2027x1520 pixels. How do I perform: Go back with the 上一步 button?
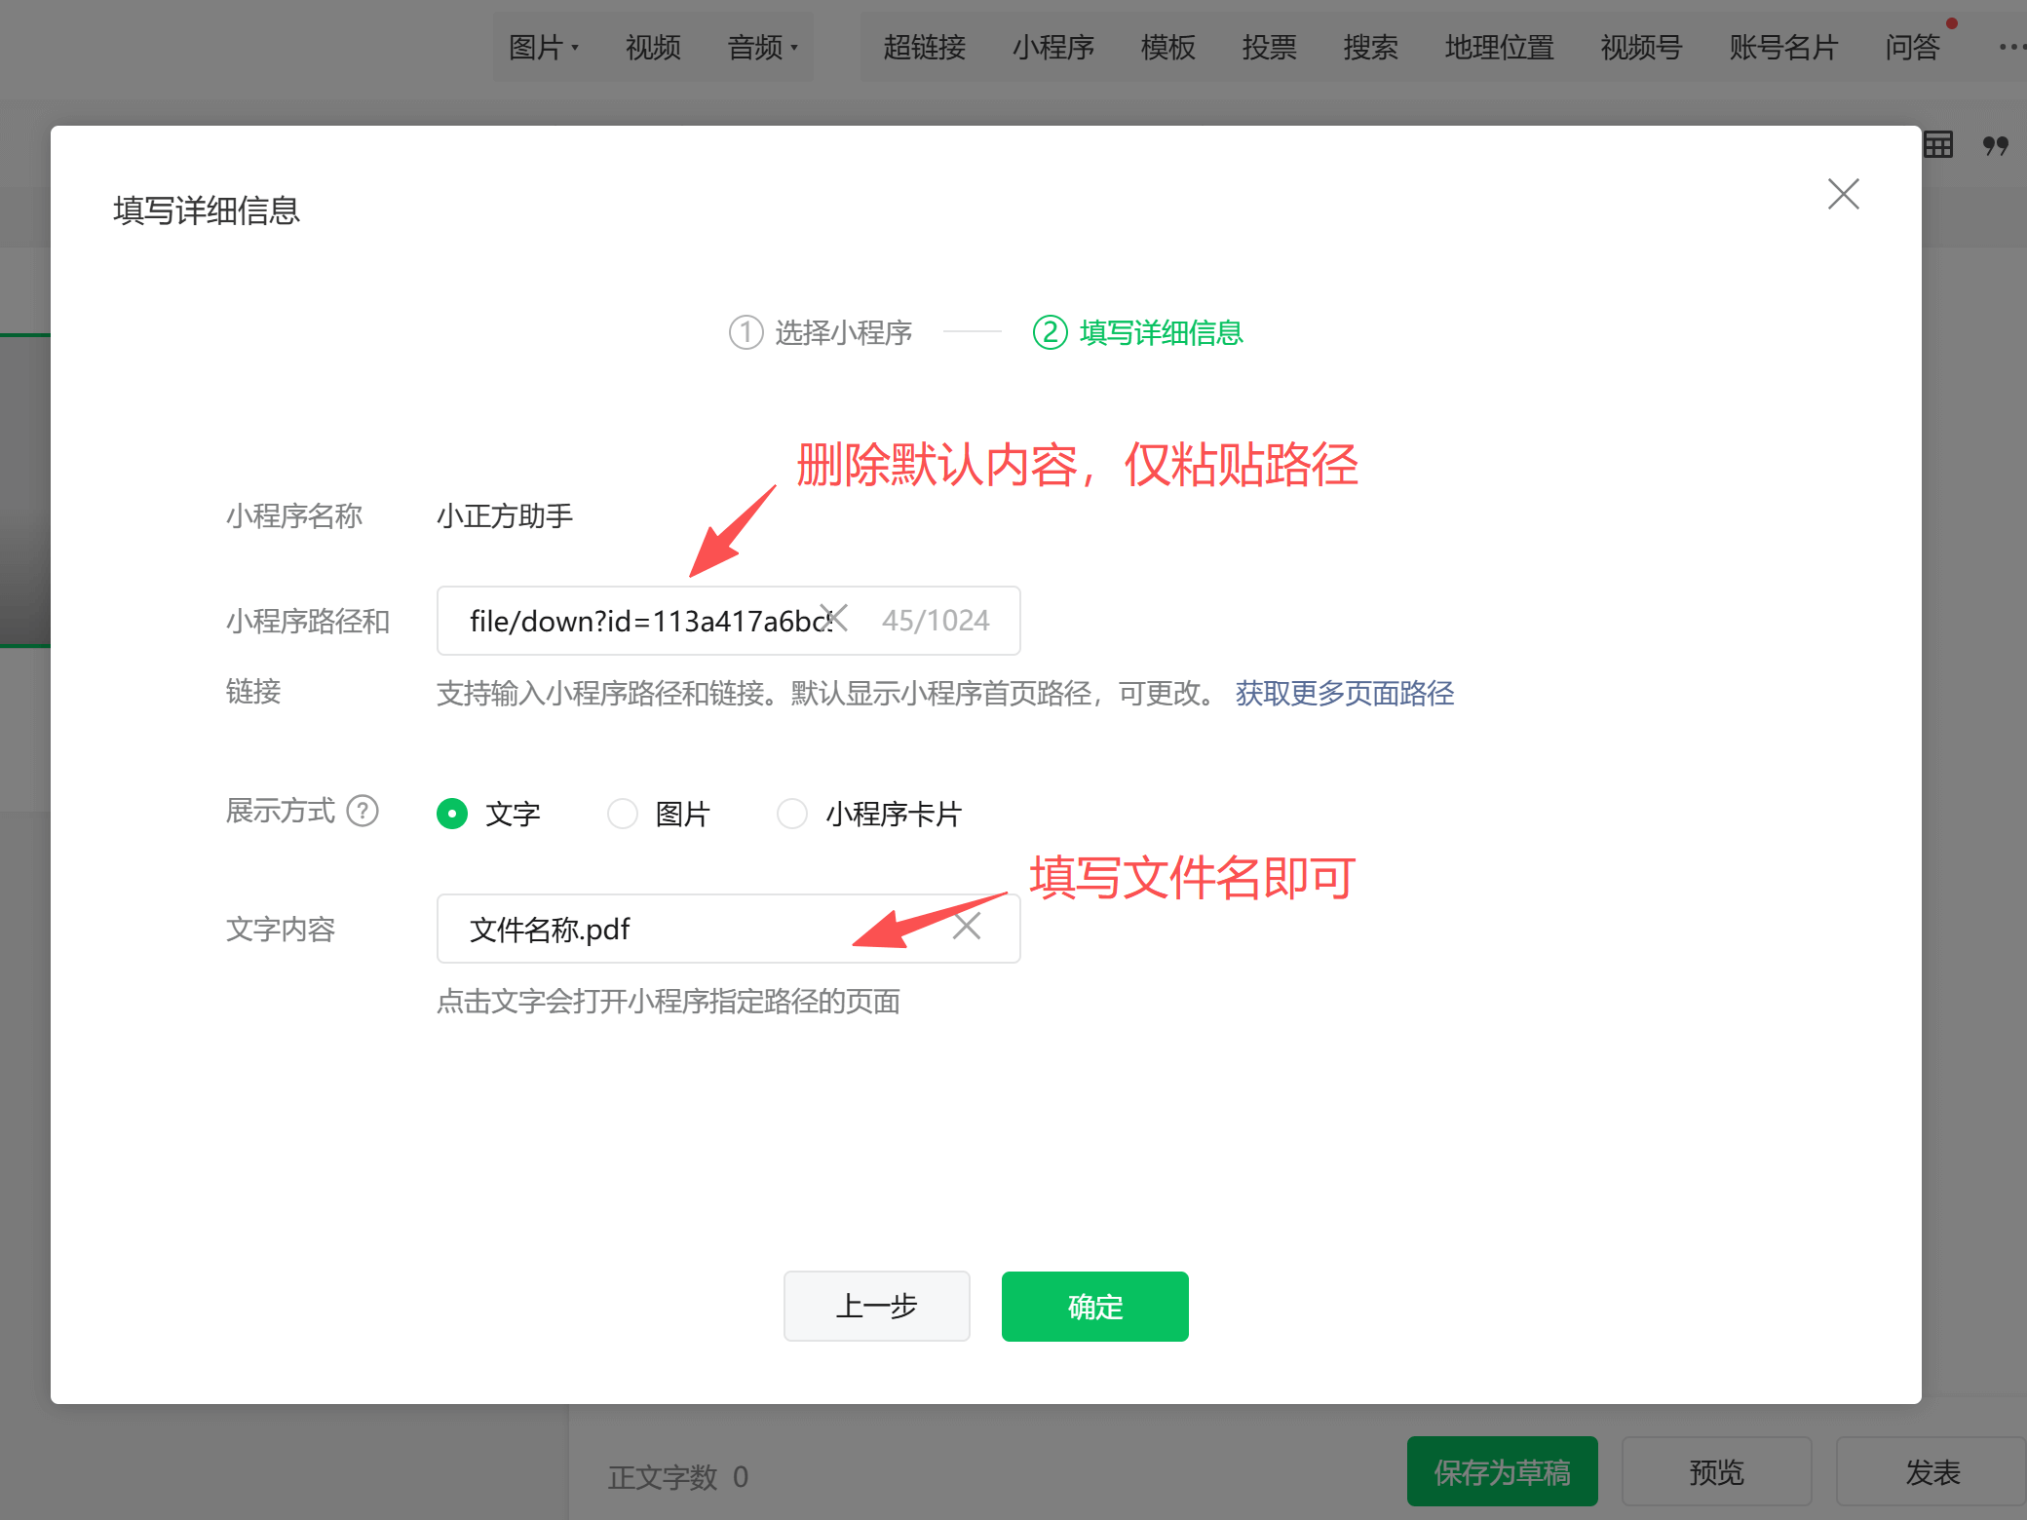(x=876, y=1307)
